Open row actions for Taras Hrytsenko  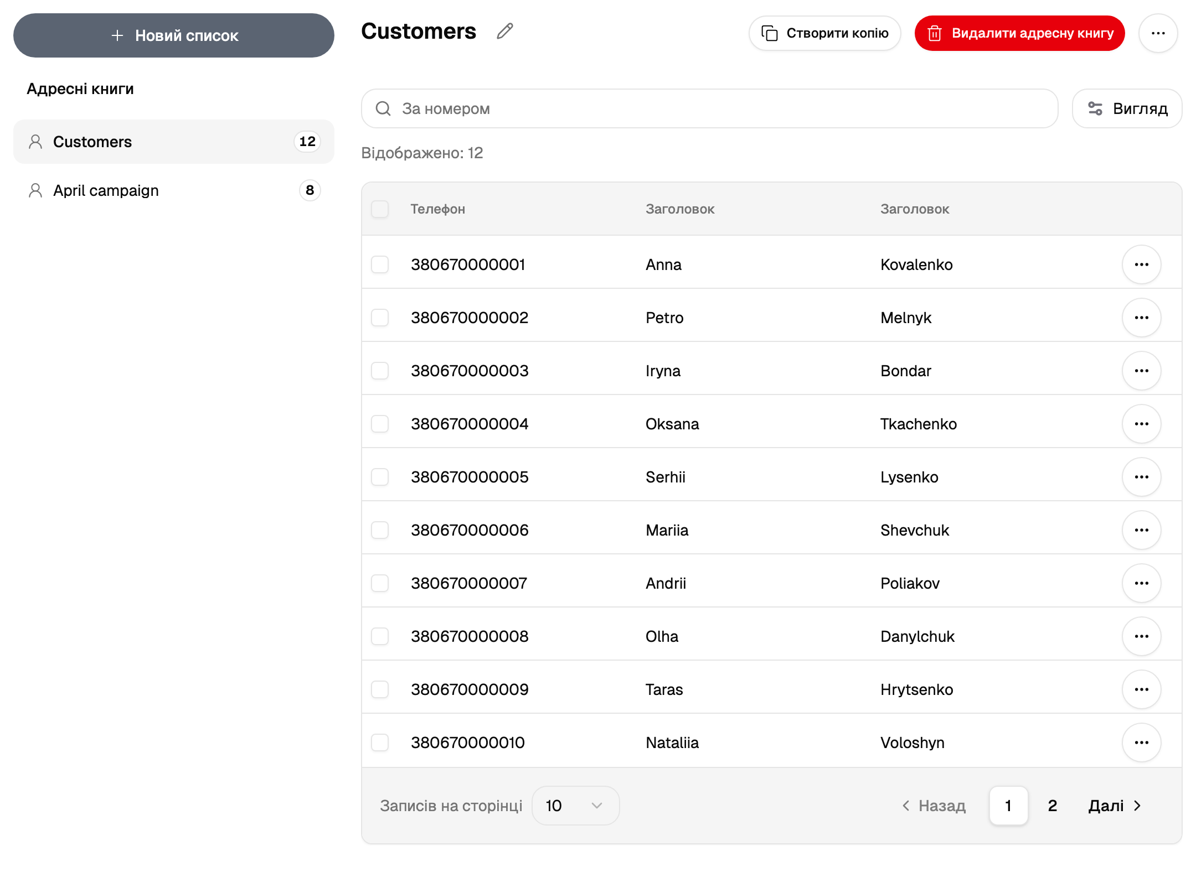tap(1141, 689)
